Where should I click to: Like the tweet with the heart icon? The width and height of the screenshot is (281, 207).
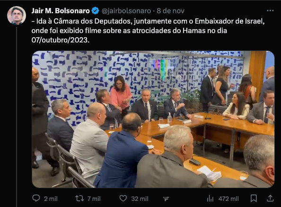pyautogui.click(x=123, y=199)
